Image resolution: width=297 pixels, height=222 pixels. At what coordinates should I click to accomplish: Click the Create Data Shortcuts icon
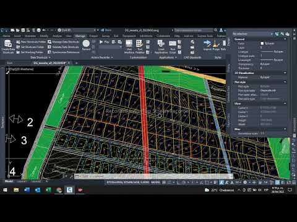tap(8, 44)
